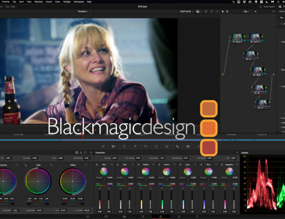Click the circular mode icon atop Primaries panel

77,153
